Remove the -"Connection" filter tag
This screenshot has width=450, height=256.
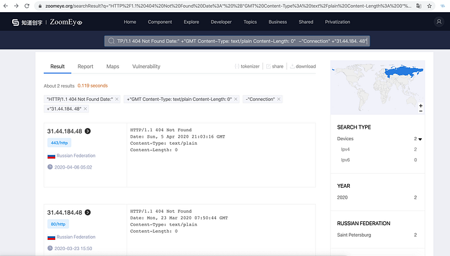coord(278,99)
